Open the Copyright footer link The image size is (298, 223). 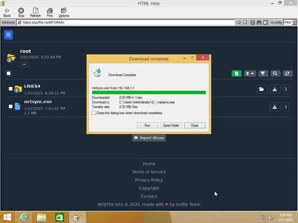pyautogui.click(x=149, y=188)
